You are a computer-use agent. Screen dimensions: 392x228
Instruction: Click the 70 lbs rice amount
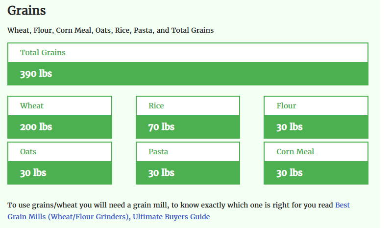(161, 127)
